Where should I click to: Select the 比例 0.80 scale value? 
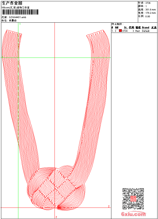(148, 16)
